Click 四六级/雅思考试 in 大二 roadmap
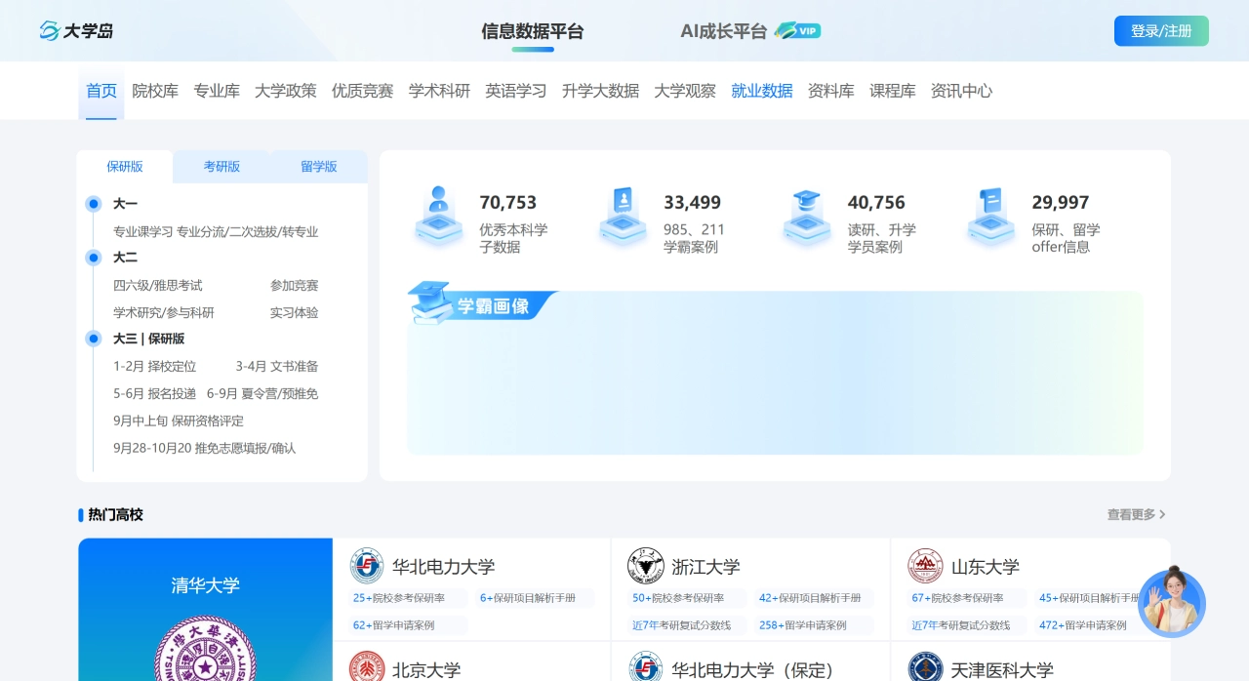 [x=158, y=286]
